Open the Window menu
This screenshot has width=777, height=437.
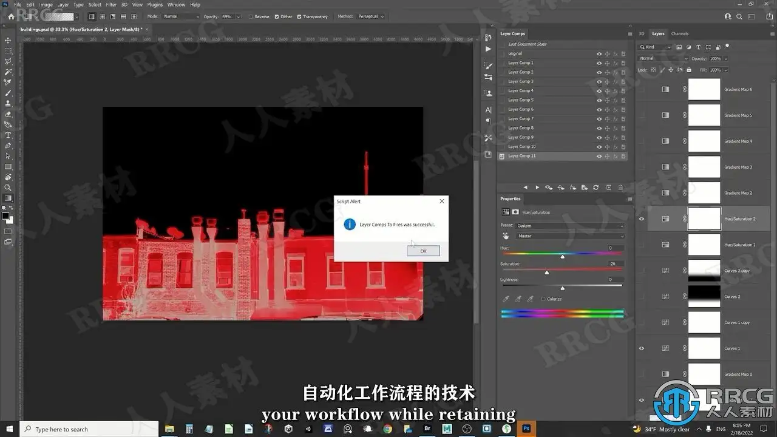pos(176,4)
